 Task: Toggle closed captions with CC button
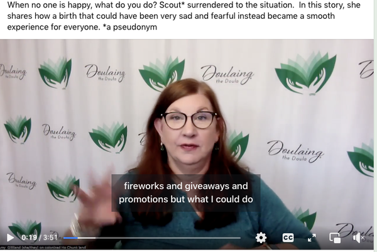(x=288, y=238)
